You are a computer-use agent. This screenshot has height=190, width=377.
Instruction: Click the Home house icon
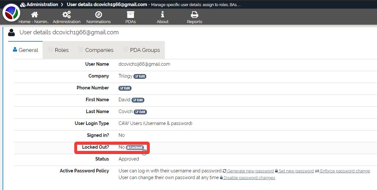point(34,15)
